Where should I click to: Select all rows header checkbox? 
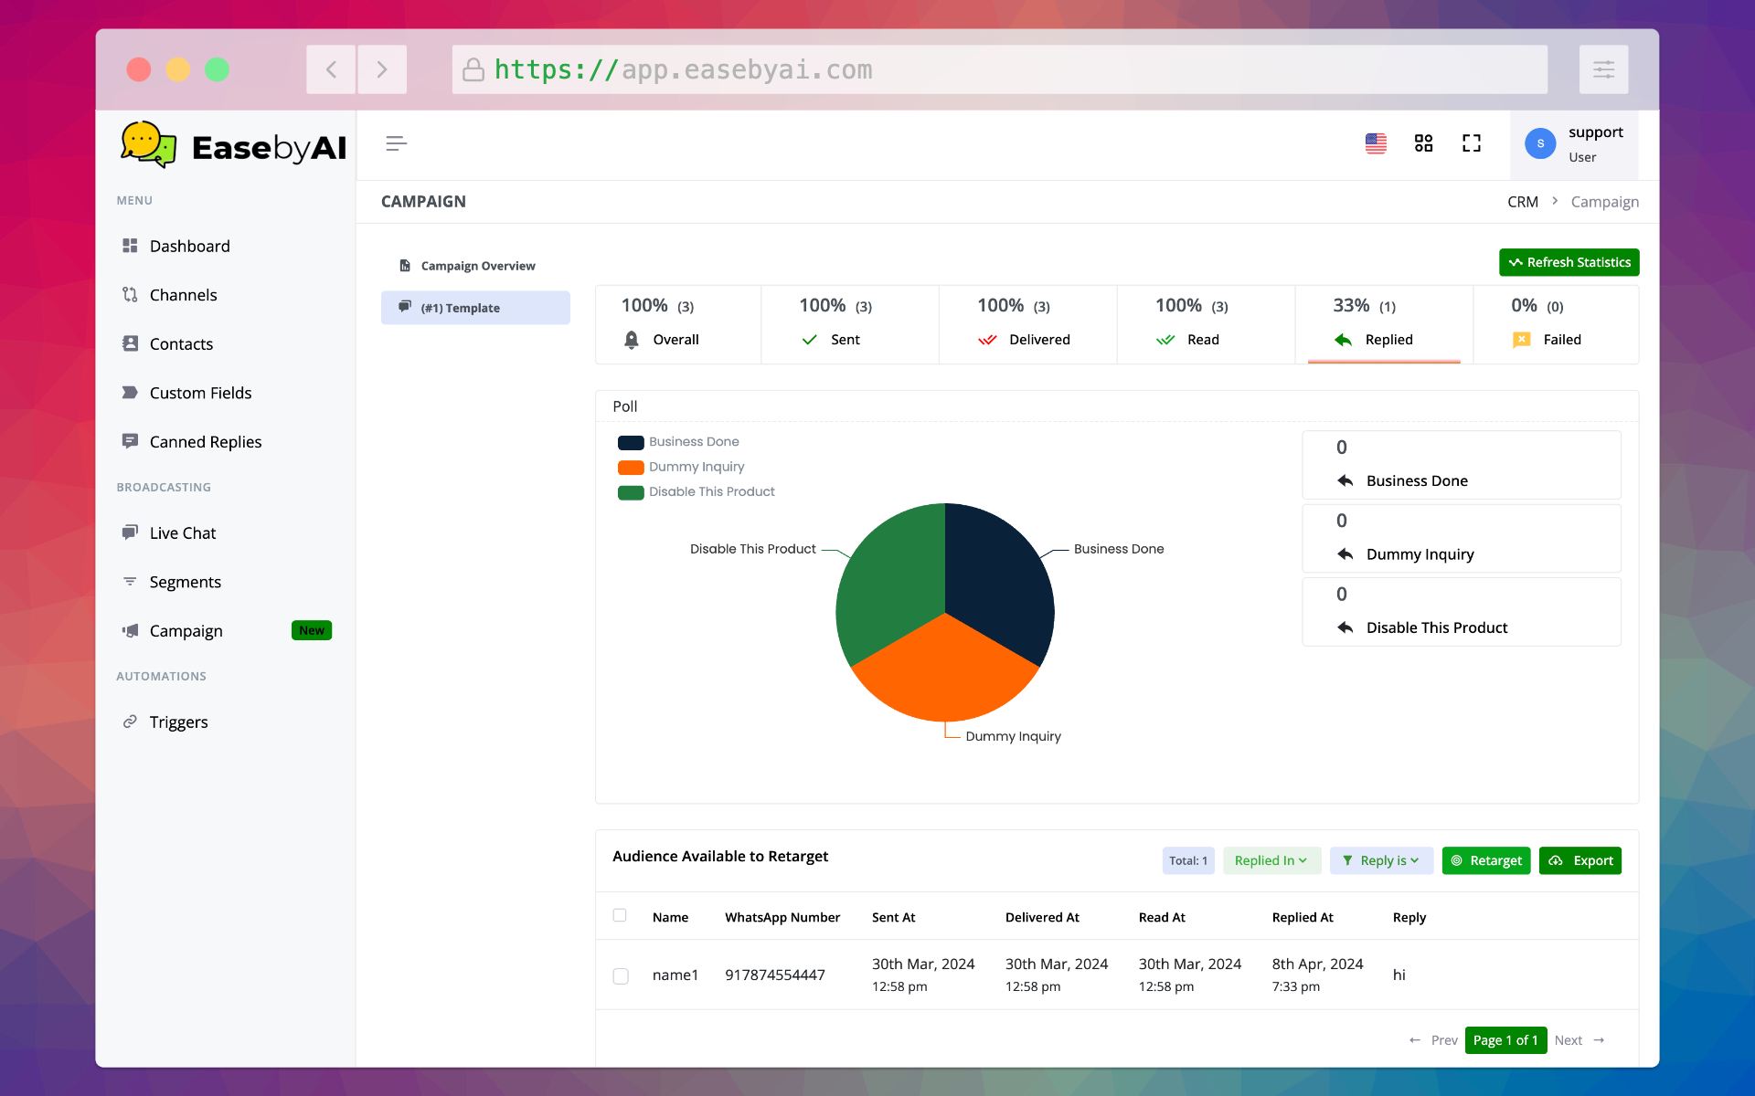click(x=620, y=915)
